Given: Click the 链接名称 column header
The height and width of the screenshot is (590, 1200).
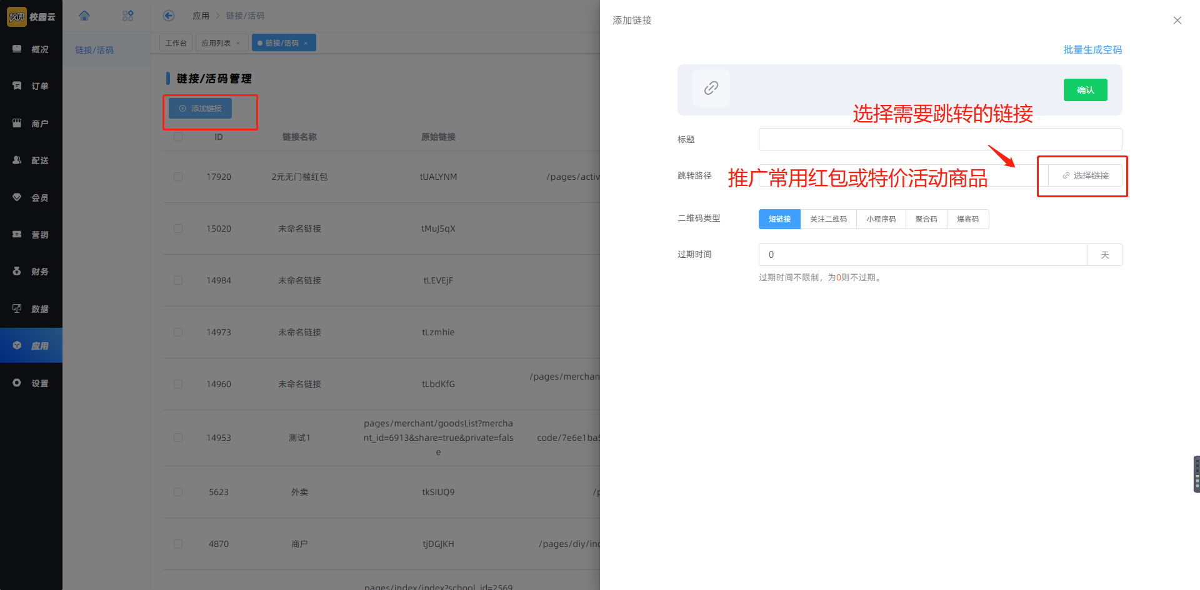Looking at the screenshot, I should [x=299, y=137].
